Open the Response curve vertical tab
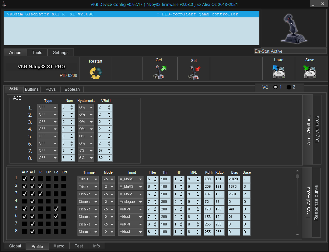This screenshot has height=252, width=329. (x=316, y=203)
